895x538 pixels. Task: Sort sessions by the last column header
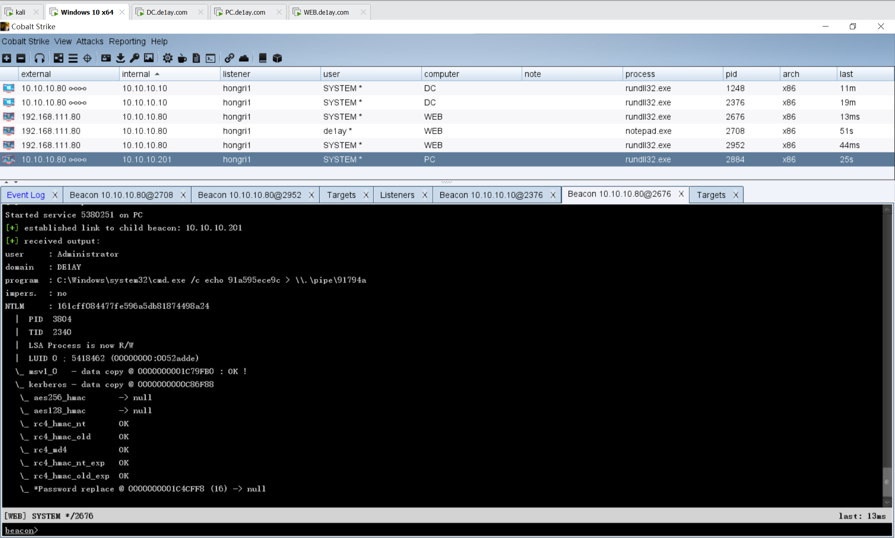tap(865, 74)
